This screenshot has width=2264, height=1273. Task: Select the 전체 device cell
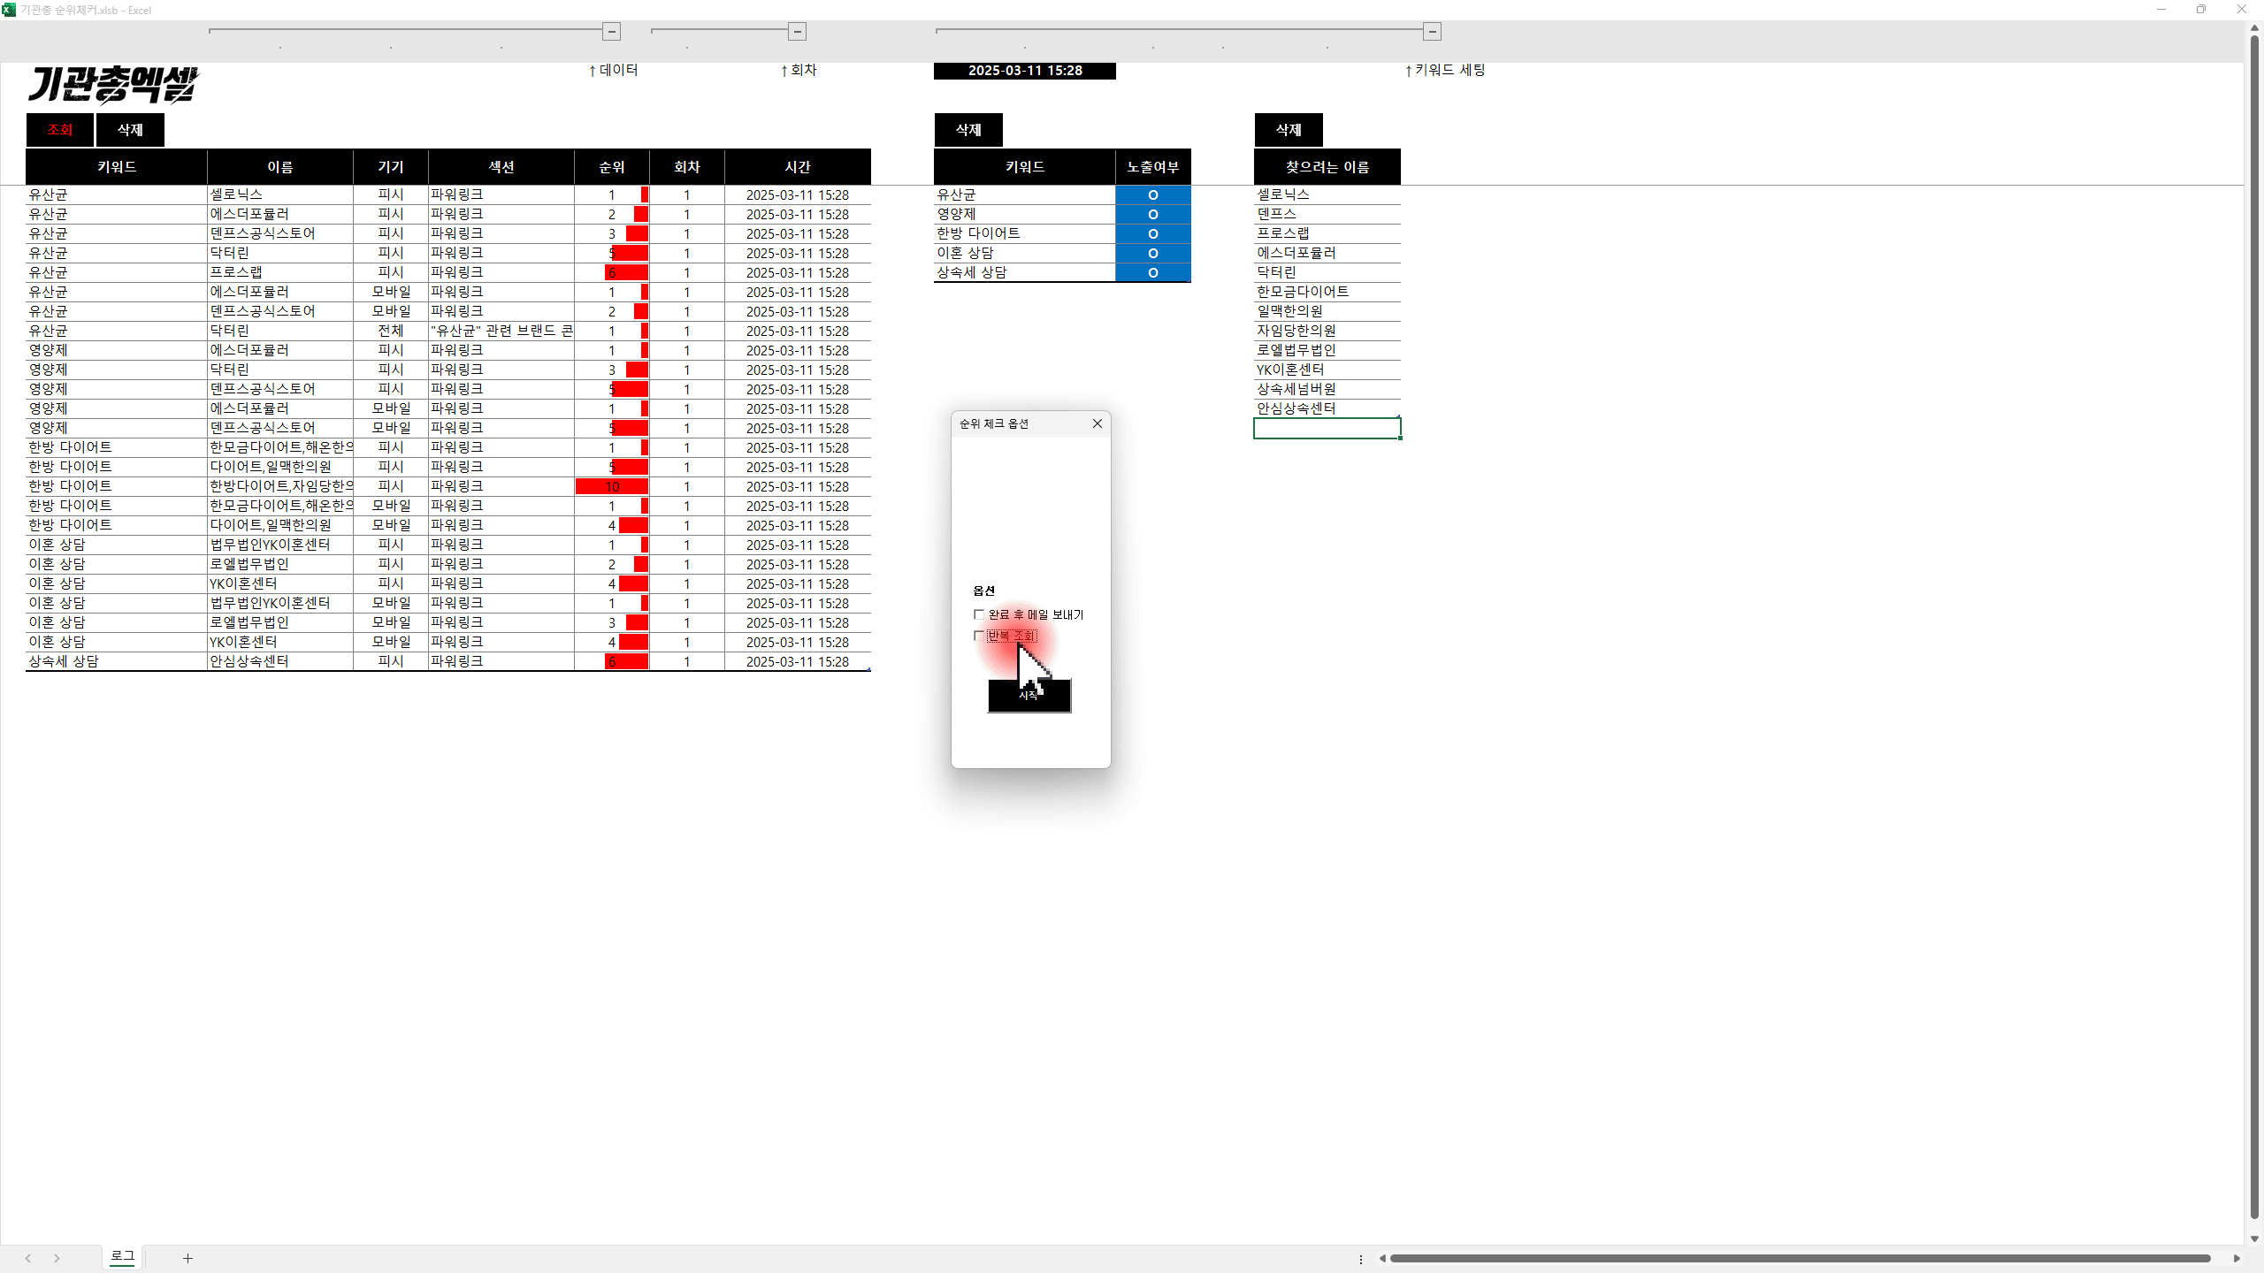pyautogui.click(x=391, y=331)
